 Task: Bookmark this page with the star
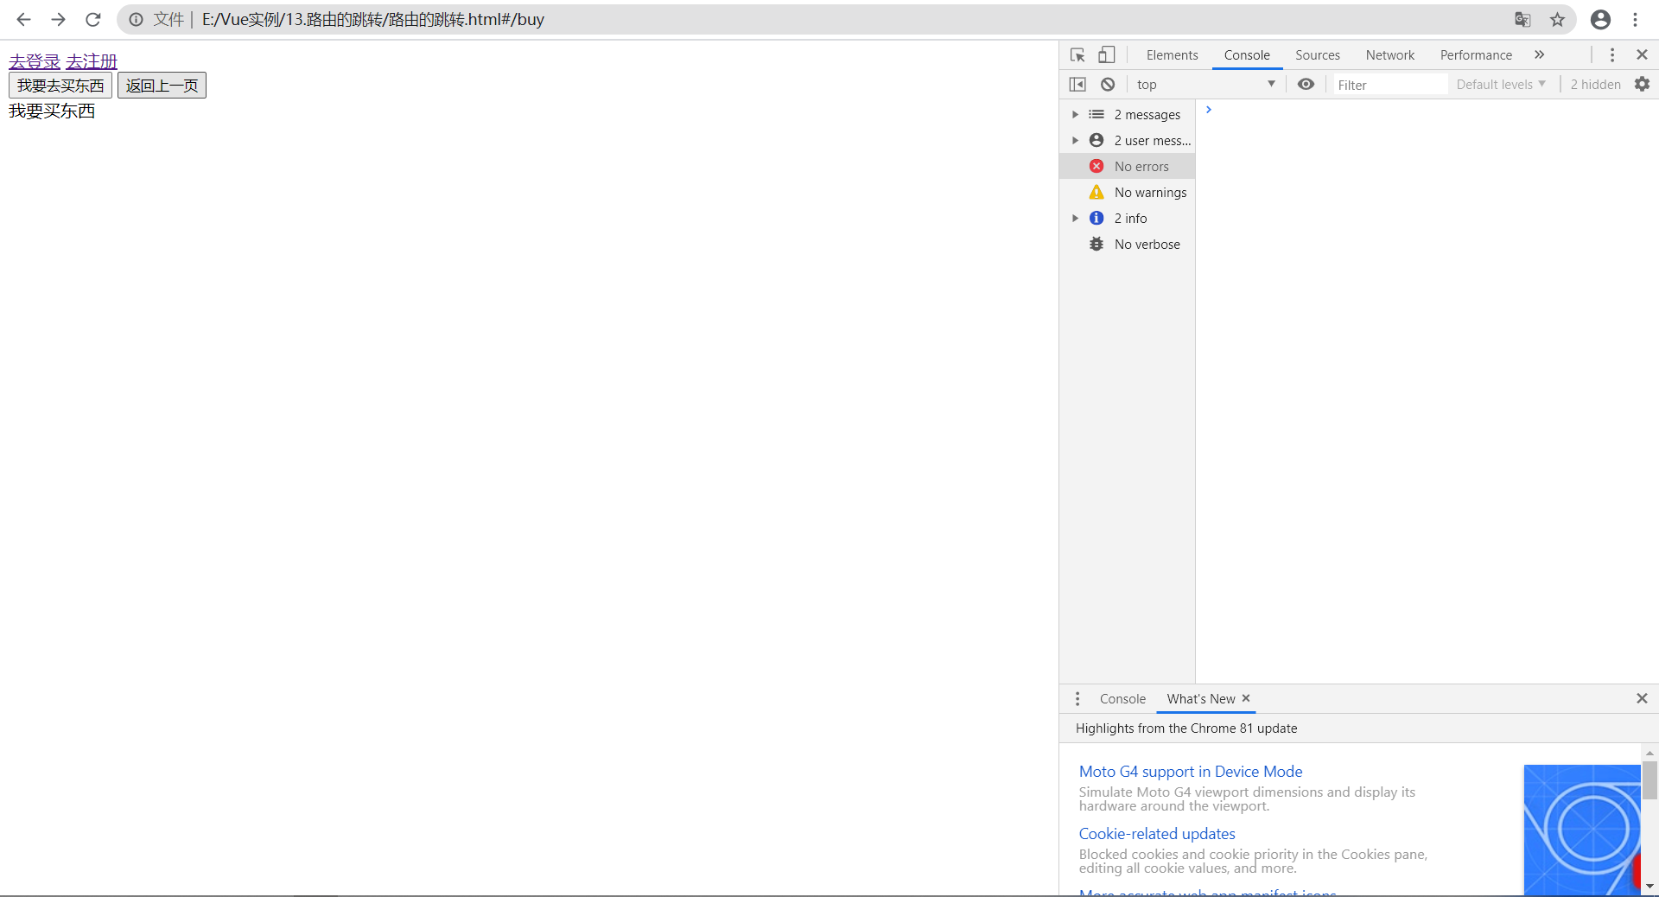pos(1557,19)
